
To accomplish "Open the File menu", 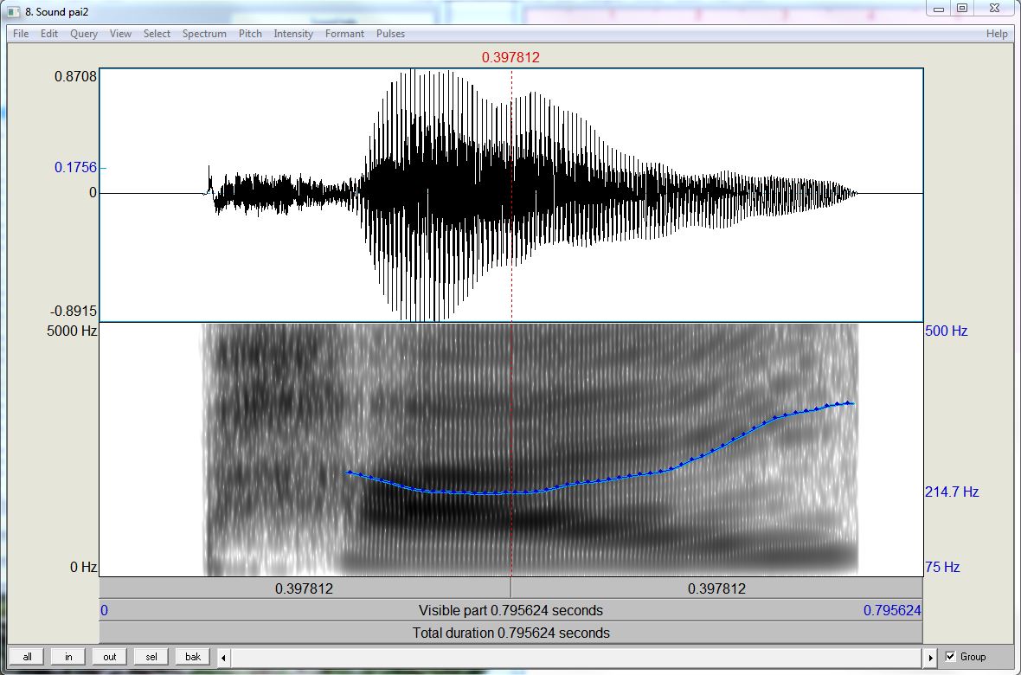I will click(21, 34).
